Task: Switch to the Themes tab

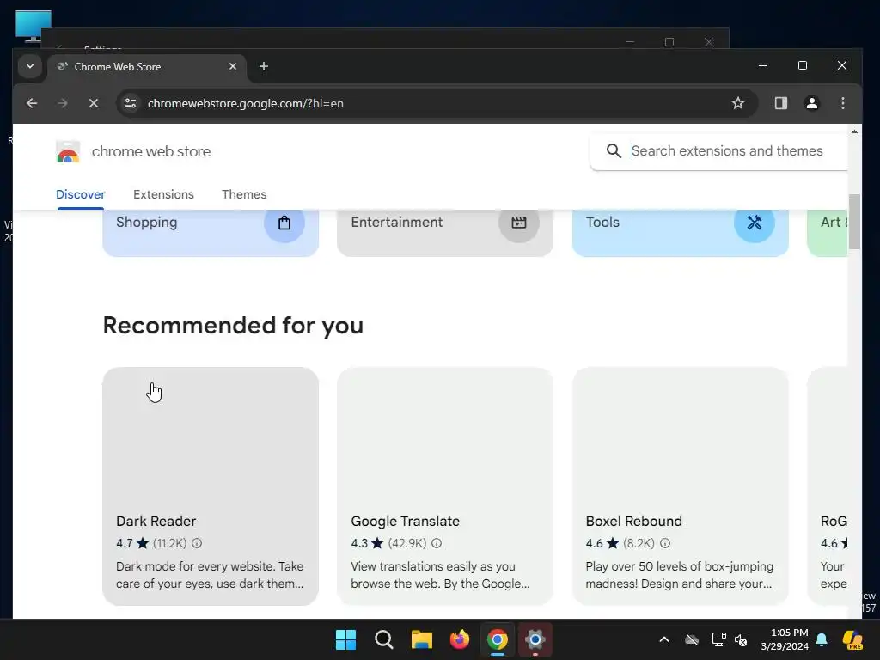Action: pyautogui.click(x=244, y=194)
